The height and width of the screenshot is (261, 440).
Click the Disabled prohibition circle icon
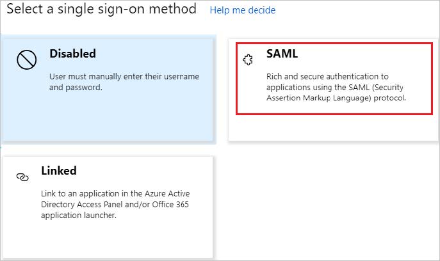click(x=26, y=60)
